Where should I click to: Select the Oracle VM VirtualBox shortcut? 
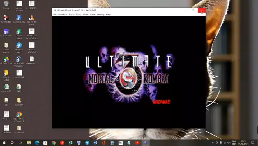coord(19,62)
